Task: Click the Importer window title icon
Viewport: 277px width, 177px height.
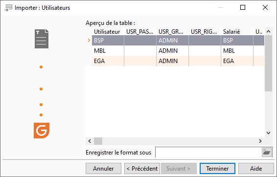Action: tap(8, 8)
